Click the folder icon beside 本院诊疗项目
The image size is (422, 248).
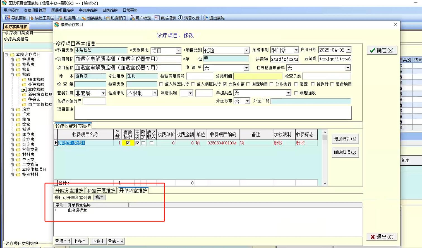pyautogui.click(x=12, y=55)
